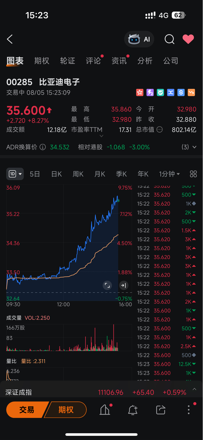Tap the volume bar chart

(x=69, y=337)
